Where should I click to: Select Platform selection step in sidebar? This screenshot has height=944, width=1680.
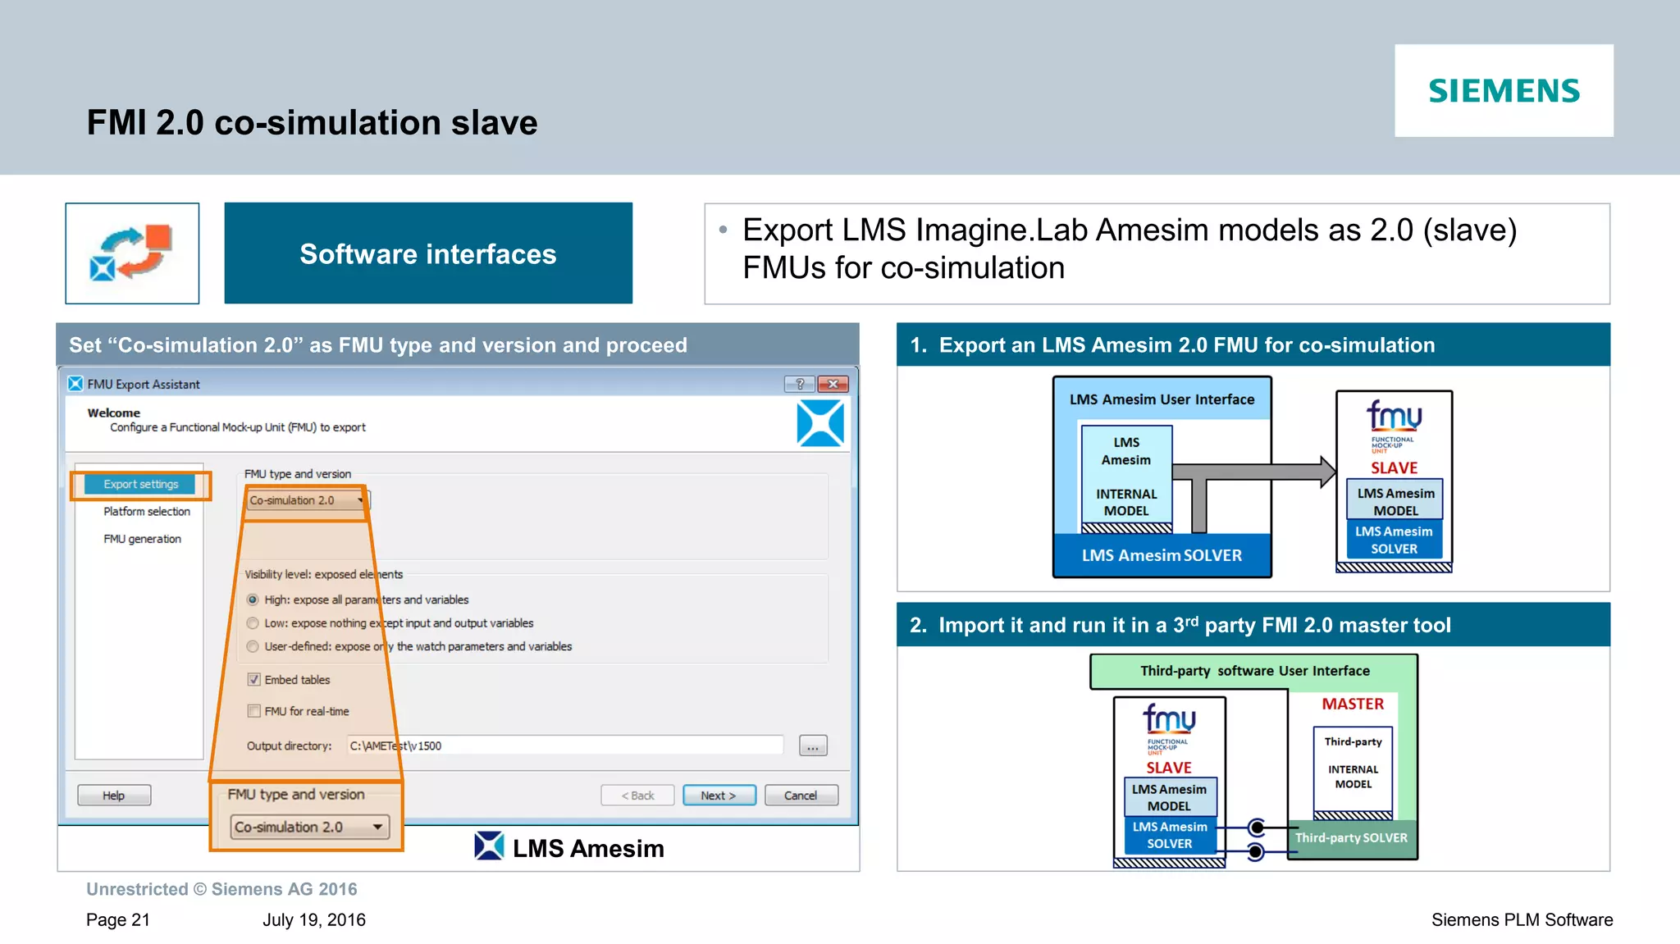pyautogui.click(x=146, y=511)
